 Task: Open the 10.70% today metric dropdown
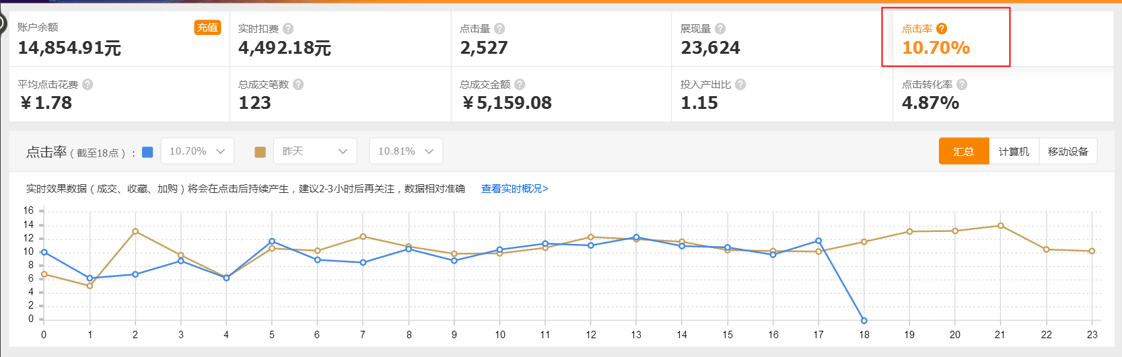coord(197,151)
